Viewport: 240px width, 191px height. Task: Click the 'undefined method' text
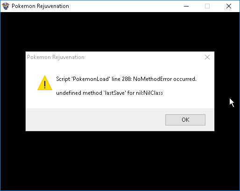pyautogui.click(x=79, y=93)
